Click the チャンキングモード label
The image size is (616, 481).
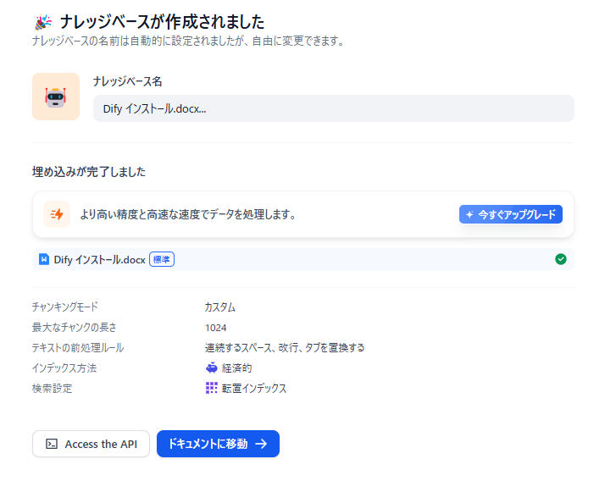[65, 307]
